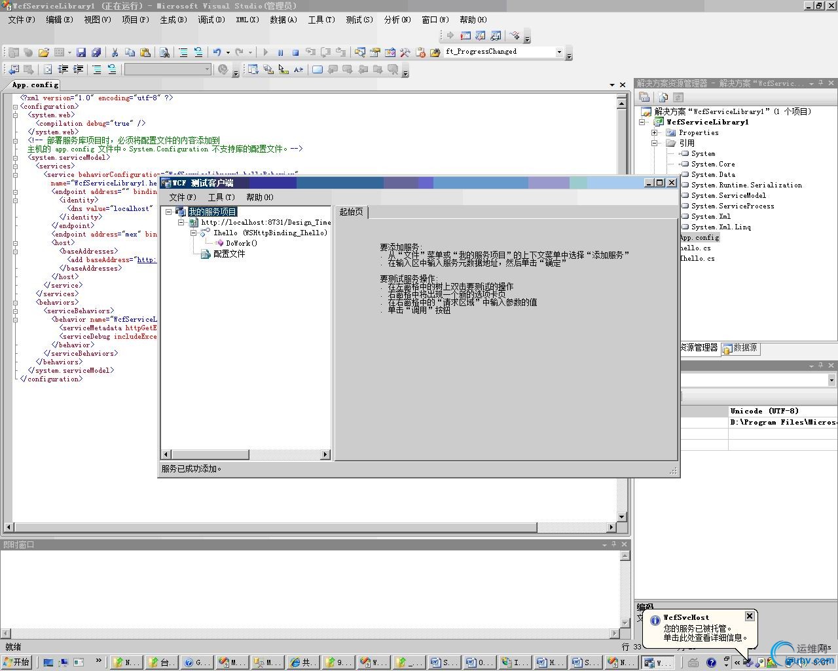
Task: Click the editor vertical scrollbar down arrow
Action: click(x=622, y=516)
